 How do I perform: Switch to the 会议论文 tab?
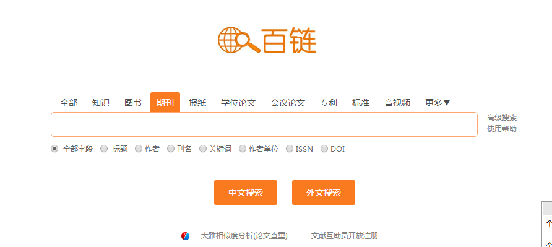288,103
